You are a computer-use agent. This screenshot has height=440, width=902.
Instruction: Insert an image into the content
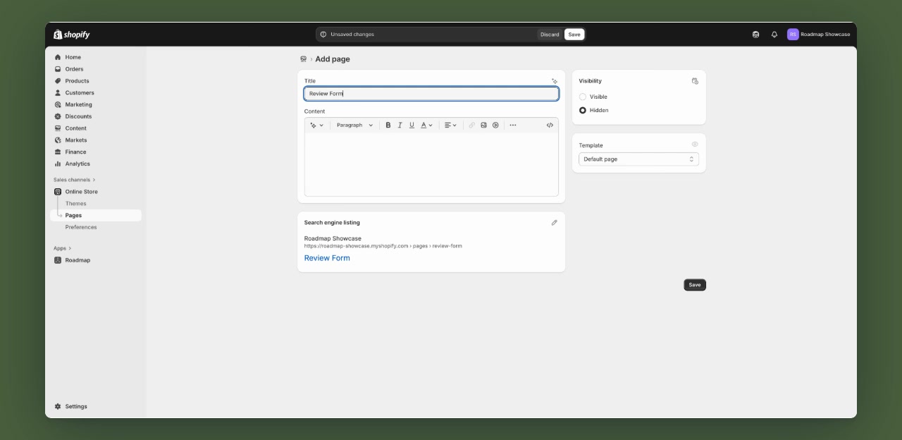click(x=483, y=125)
